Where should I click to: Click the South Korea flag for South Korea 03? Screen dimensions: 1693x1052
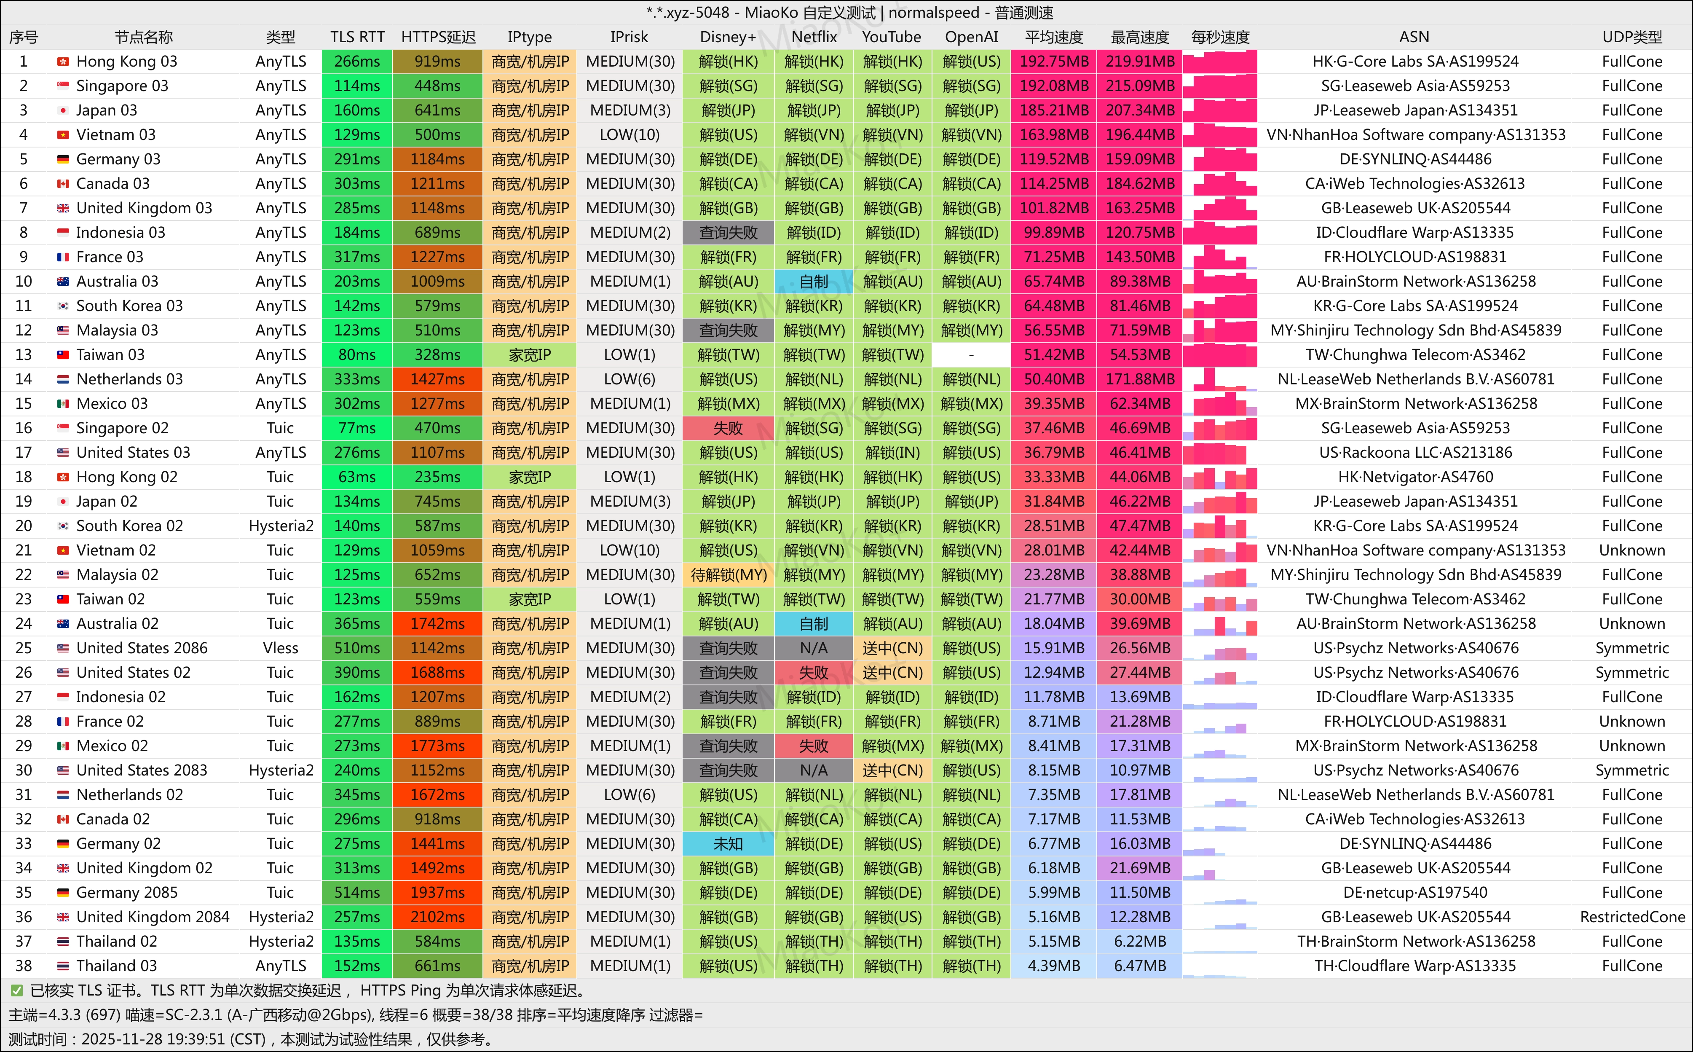coord(63,306)
